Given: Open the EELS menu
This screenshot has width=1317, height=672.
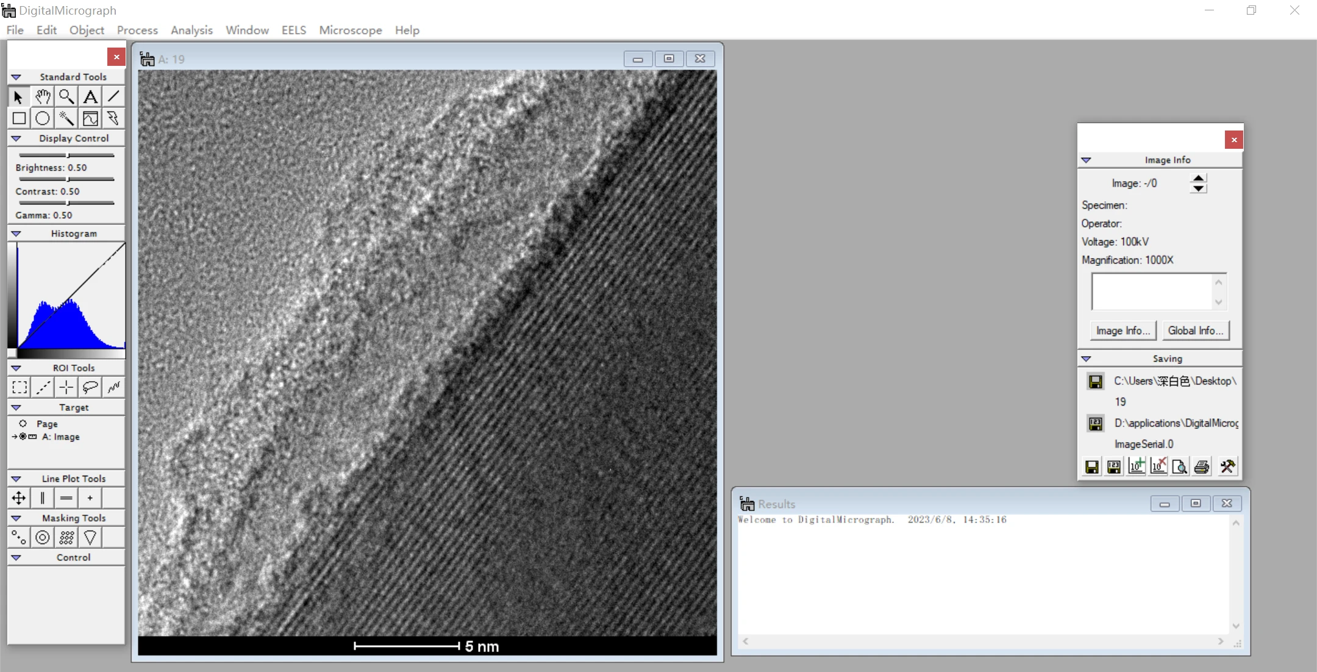Looking at the screenshot, I should [x=294, y=30].
